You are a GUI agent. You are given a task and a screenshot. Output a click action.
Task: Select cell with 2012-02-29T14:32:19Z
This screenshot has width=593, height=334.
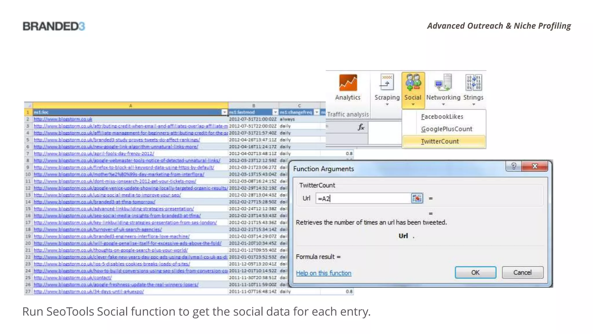click(253, 188)
